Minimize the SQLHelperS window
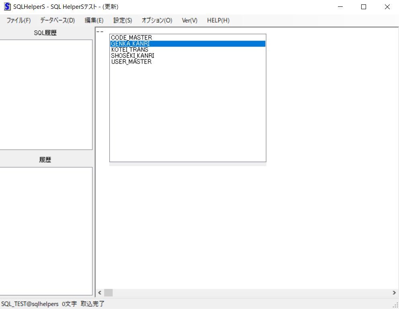The height and width of the screenshot is (309, 399). (340, 7)
